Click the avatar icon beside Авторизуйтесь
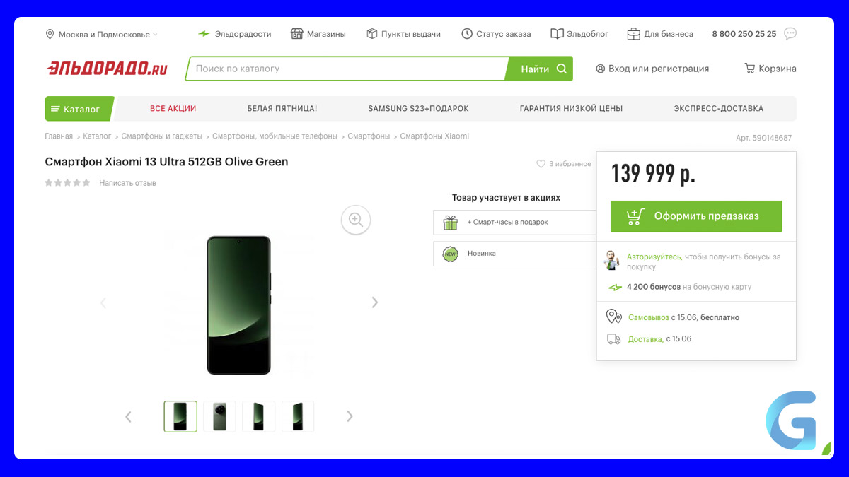Screen dimensions: 849x477 (x=612, y=260)
